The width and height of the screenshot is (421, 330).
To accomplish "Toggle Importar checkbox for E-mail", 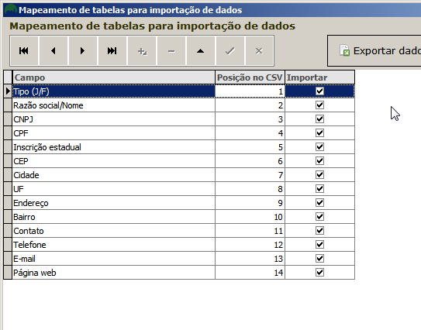I will tap(319, 259).
